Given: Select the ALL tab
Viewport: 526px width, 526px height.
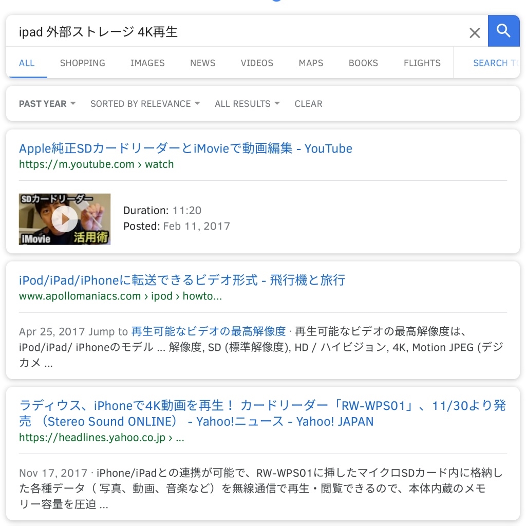Looking at the screenshot, I should 27,63.
